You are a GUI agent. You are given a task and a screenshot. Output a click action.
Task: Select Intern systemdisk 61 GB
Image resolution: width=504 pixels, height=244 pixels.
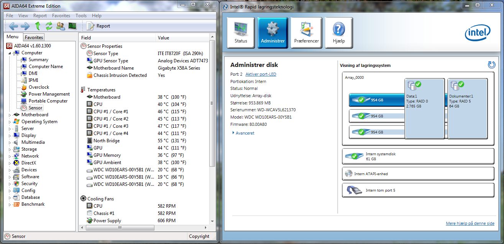point(418,156)
